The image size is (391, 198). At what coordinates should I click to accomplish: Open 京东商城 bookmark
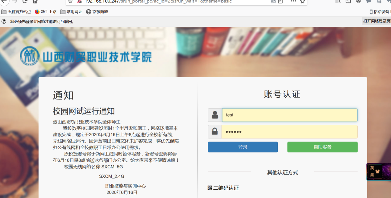click(x=97, y=12)
